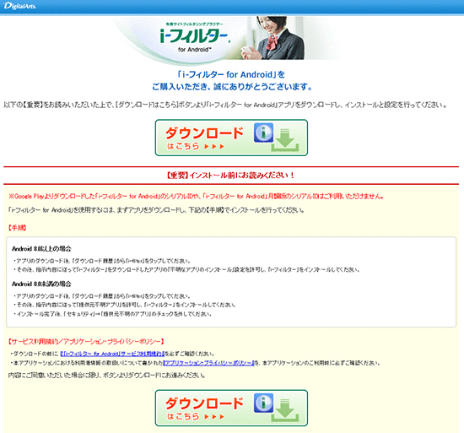Click the blue i-filter icon in the lower download button
464x433 pixels.
tap(263, 403)
